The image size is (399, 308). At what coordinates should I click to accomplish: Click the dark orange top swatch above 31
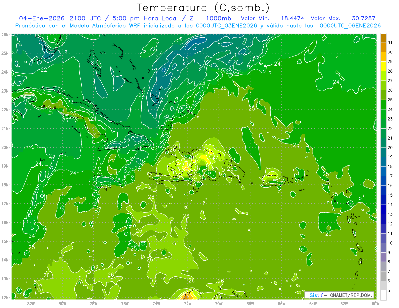pyautogui.click(x=383, y=38)
